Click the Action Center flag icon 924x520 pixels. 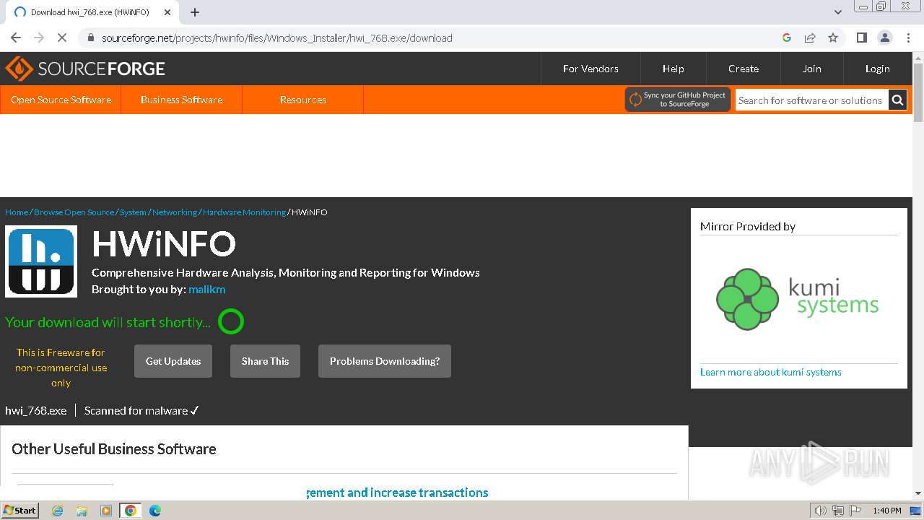coord(854,511)
